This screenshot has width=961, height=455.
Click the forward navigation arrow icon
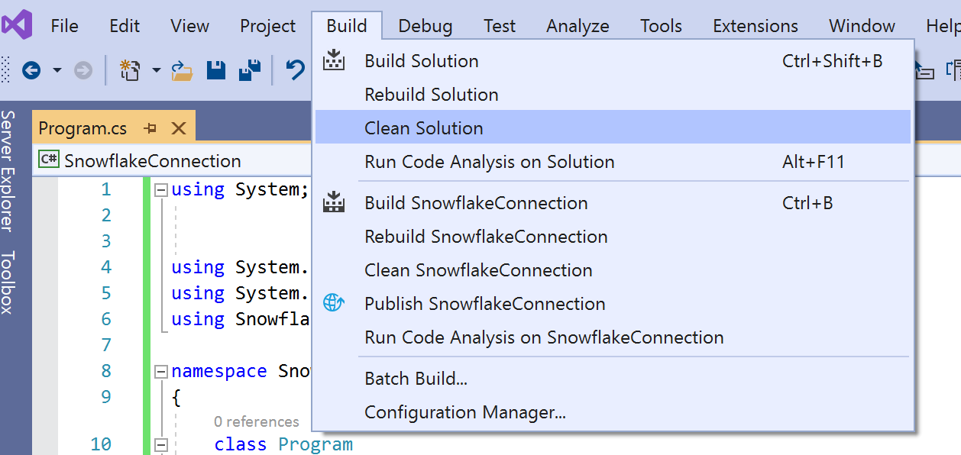click(x=82, y=69)
